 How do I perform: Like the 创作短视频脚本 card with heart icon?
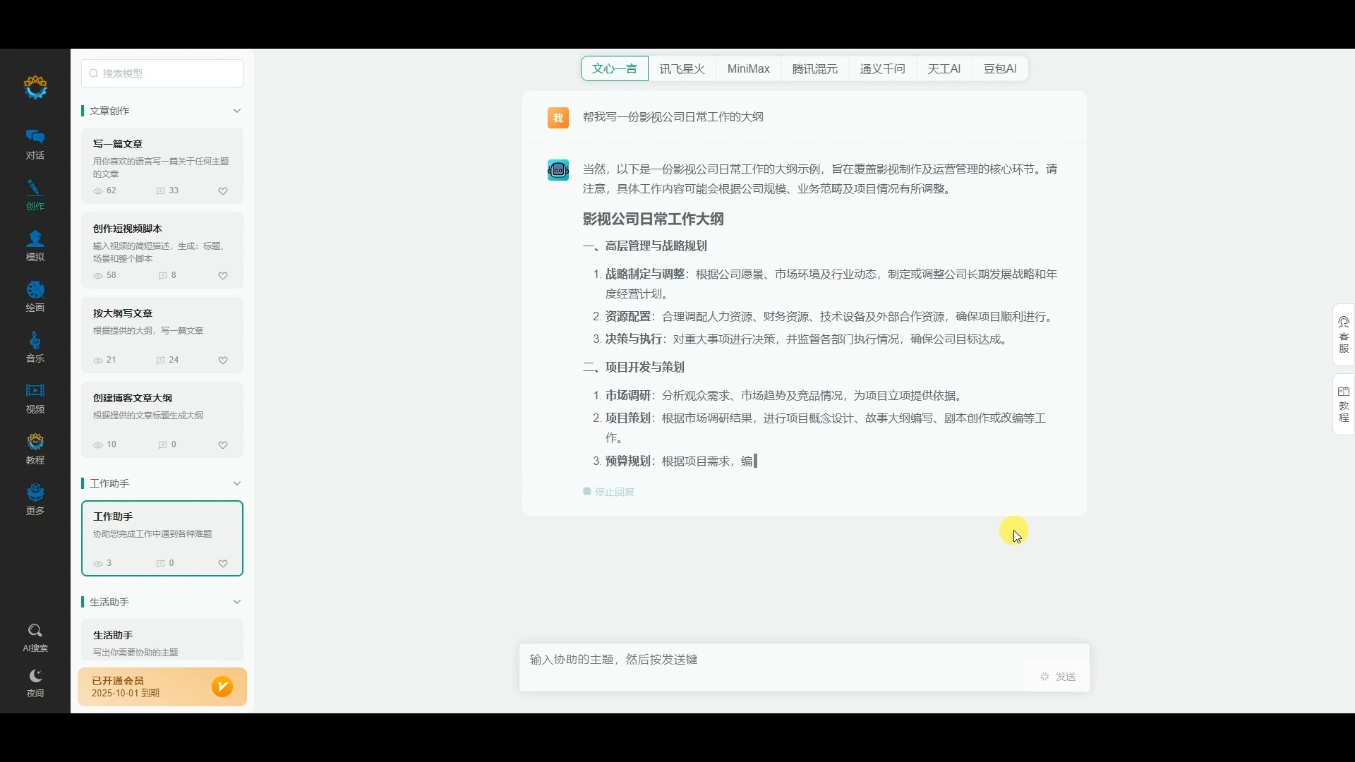click(x=223, y=276)
